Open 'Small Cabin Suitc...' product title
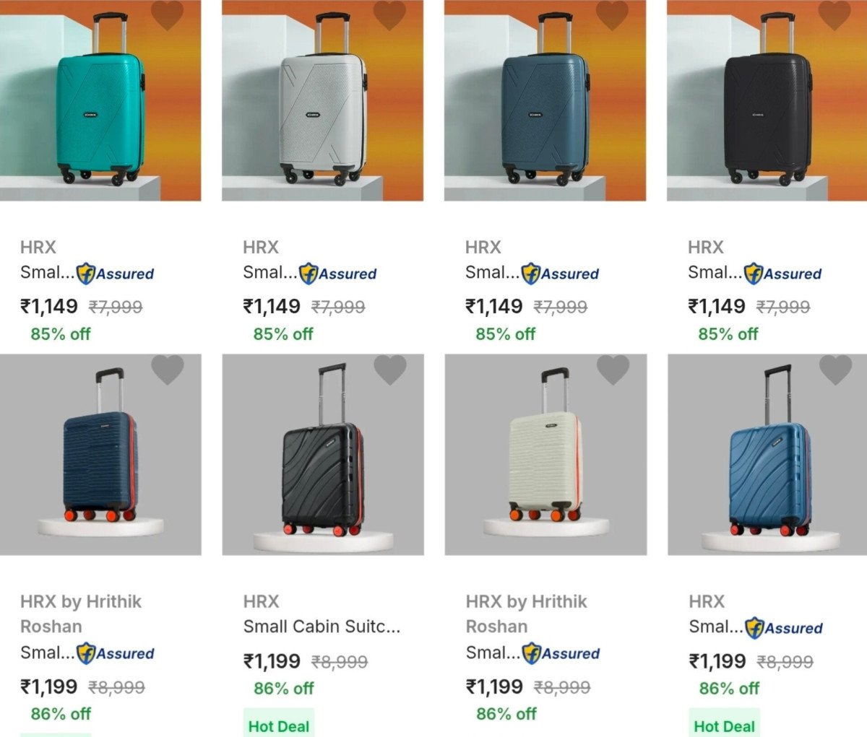This screenshot has width=867, height=737. point(322,627)
